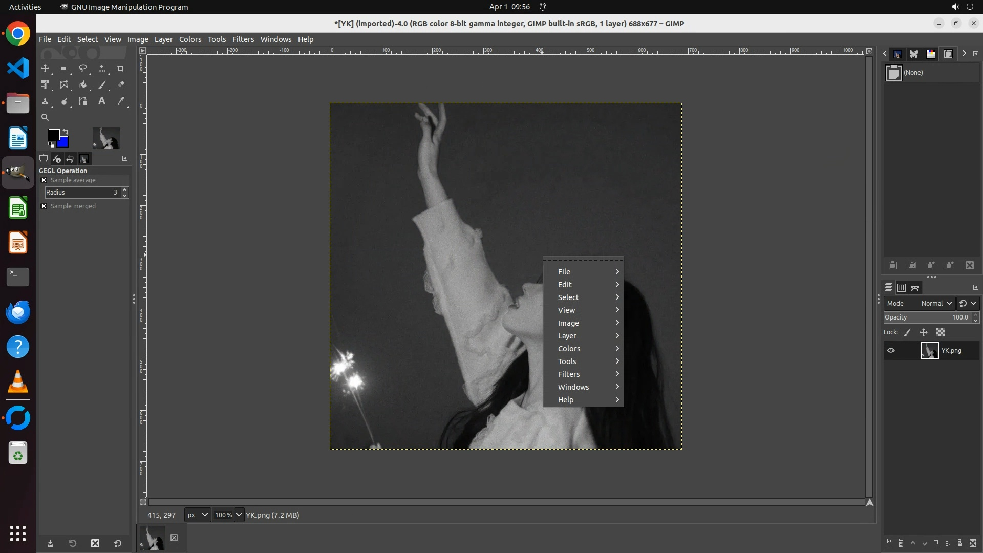Select the Zoom magnifier tool
Screen dimensions: 983x553
45,117
